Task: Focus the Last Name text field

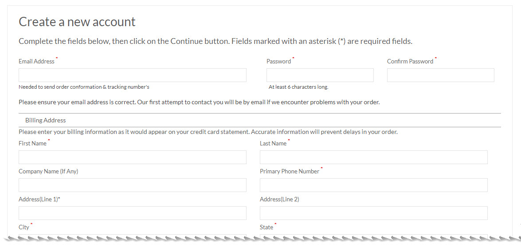Action: [373, 157]
